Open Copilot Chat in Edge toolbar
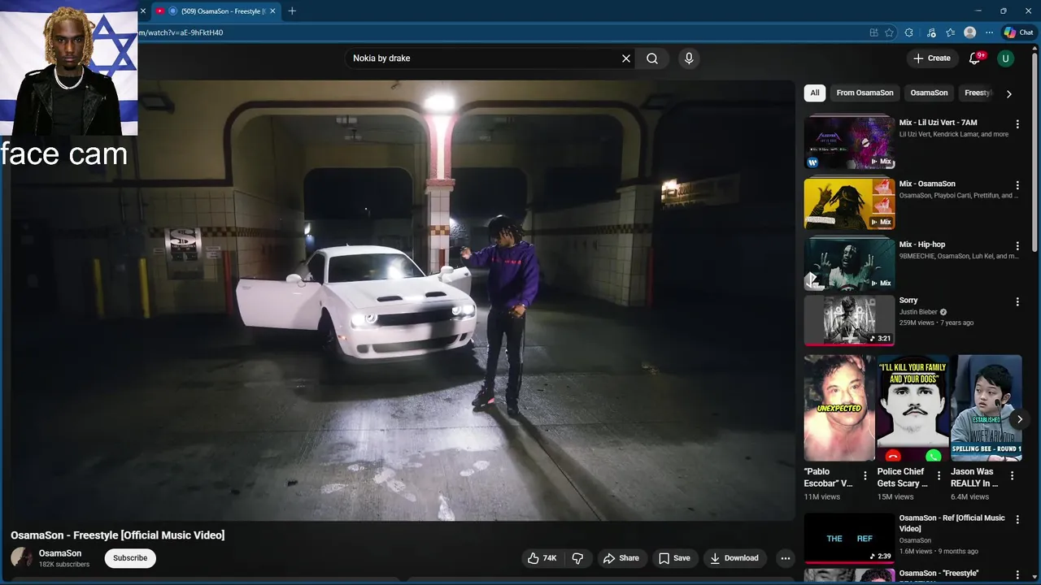 point(1018,32)
